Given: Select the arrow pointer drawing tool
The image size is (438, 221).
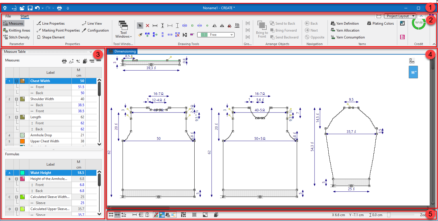Looking at the screenshot, I should [x=140, y=26].
